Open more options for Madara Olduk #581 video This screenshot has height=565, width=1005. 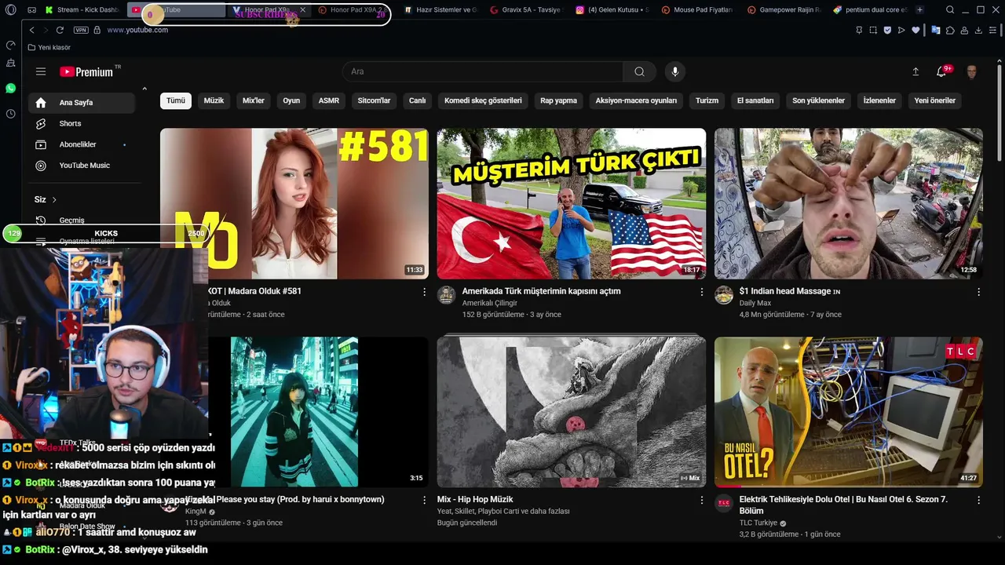(x=425, y=292)
